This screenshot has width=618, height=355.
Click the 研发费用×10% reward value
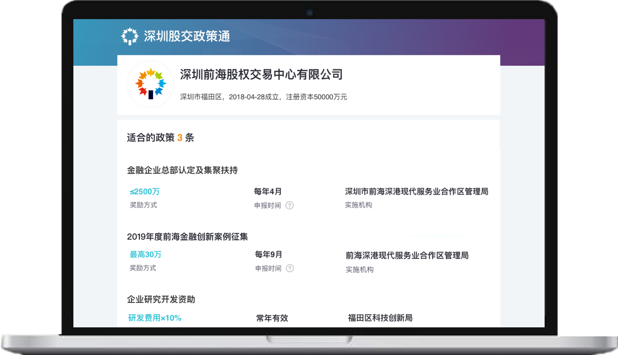pos(155,318)
